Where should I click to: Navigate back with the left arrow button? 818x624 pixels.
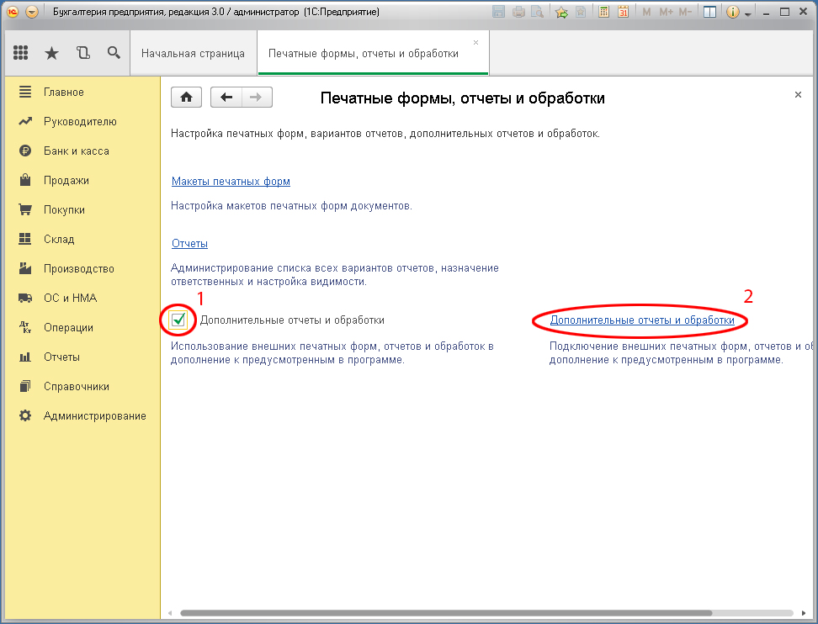226,97
